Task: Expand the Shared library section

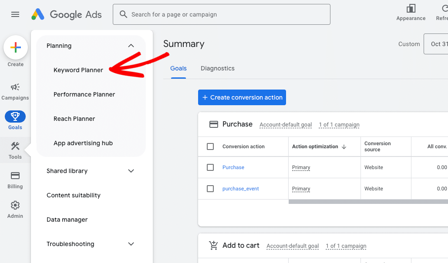Action: 131,171
